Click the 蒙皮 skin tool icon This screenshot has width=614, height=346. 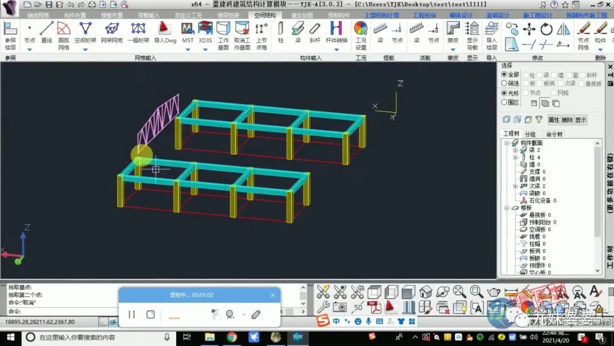click(x=453, y=34)
